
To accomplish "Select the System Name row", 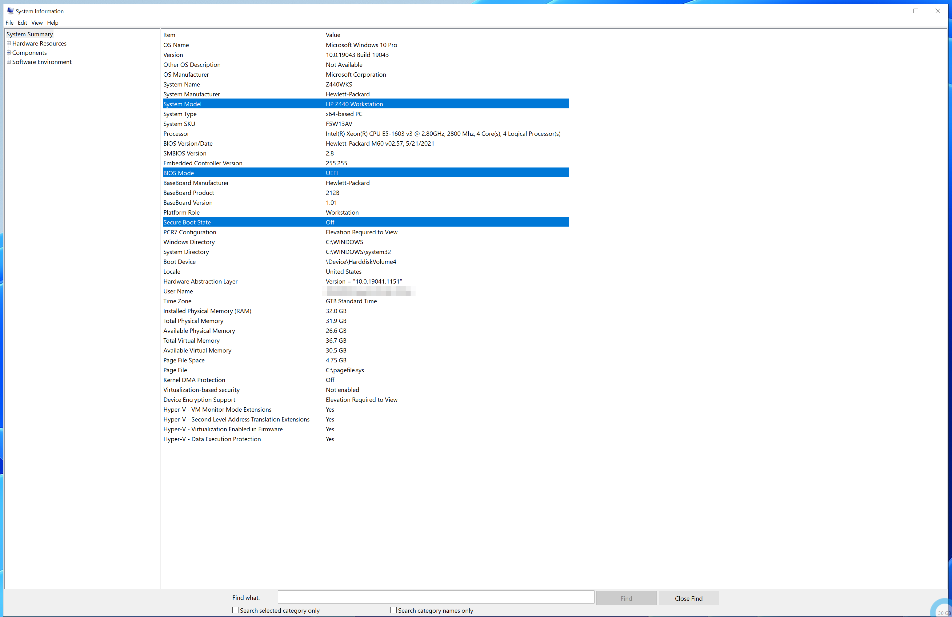I will tap(366, 84).
